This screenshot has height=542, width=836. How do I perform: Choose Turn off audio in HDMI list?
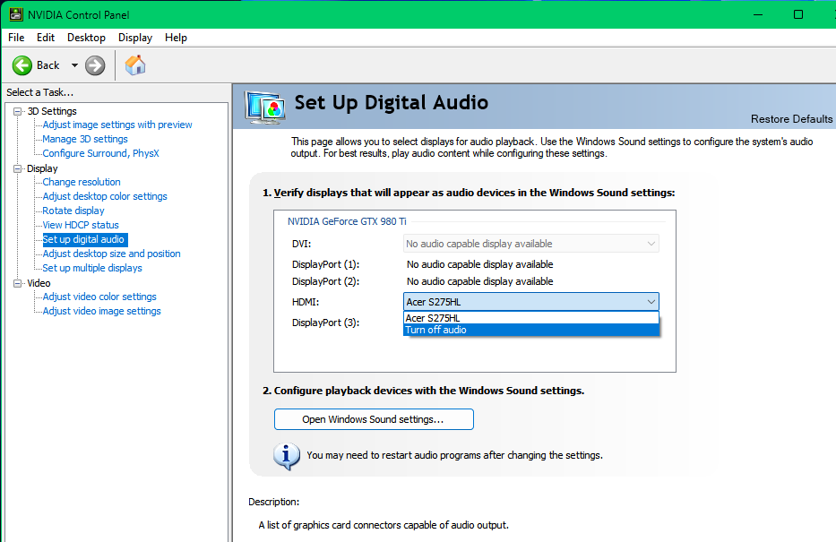[x=531, y=330]
